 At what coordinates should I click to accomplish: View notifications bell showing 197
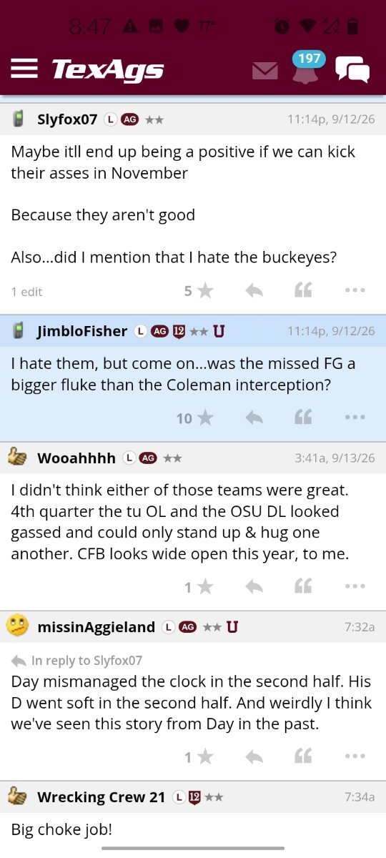click(305, 68)
